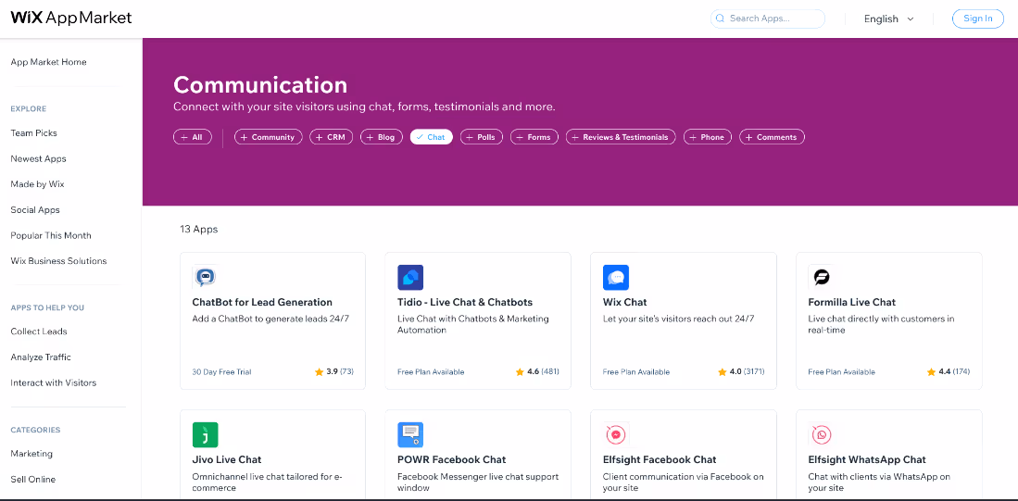The image size is (1018, 501).
Task: Click the Elfsight Facebook Chat icon
Action: (x=615, y=435)
